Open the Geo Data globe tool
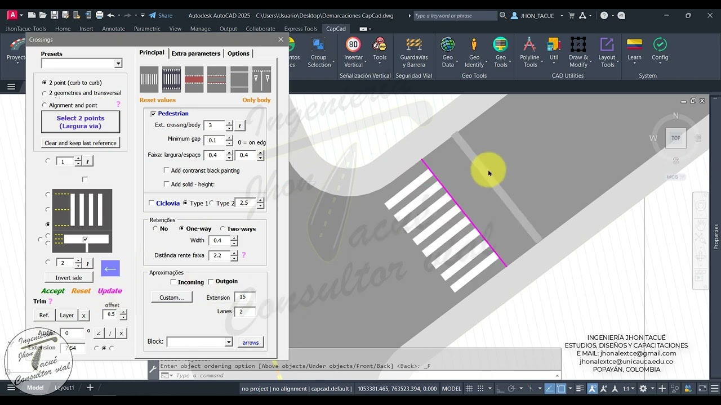The image size is (721, 405). (x=448, y=52)
